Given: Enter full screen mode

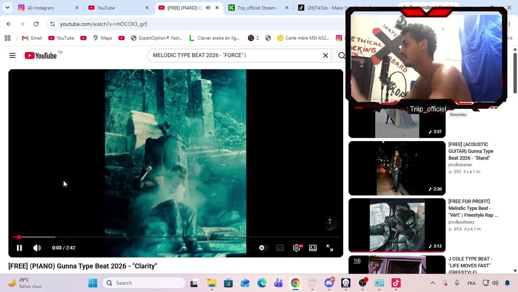Looking at the screenshot, I should [x=329, y=248].
